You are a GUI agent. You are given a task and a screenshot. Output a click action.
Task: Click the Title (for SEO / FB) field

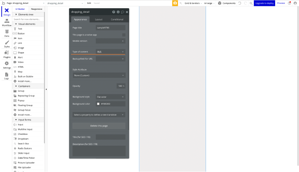(110, 137)
